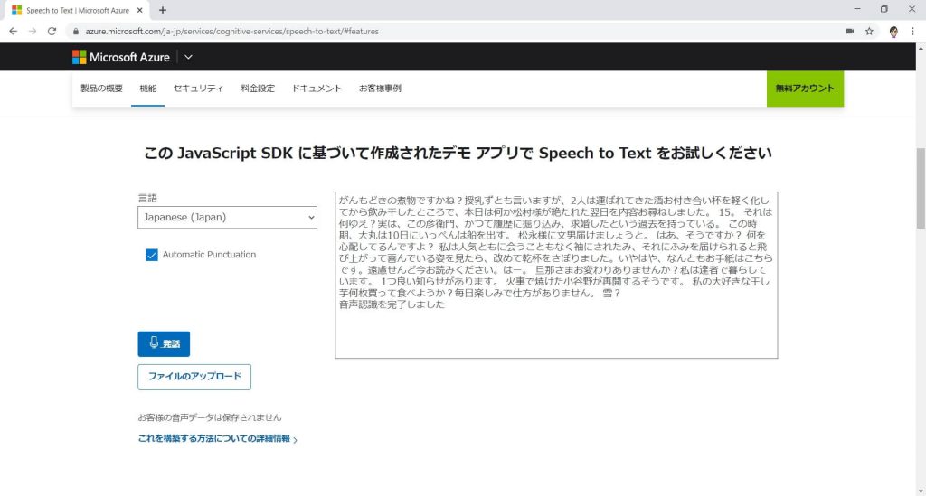Viewport: 926px width, 496px height.
Task: Click ファイルのアップロード button
Action: [x=194, y=377]
